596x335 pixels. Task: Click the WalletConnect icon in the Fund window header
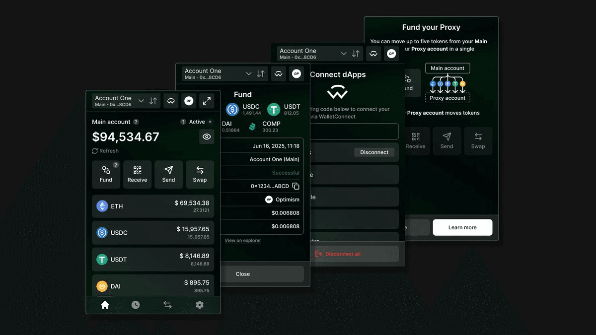point(279,74)
